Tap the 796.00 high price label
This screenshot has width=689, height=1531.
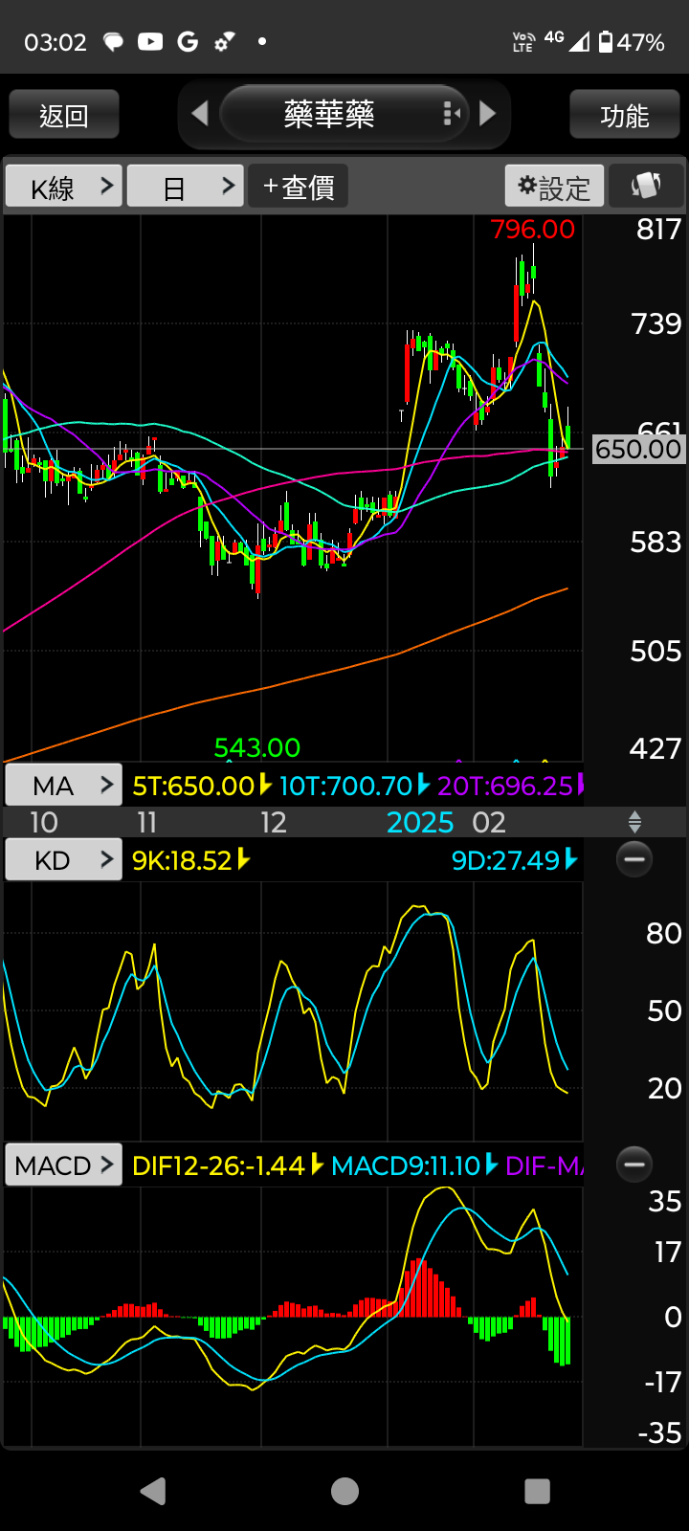tap(532, 230)
